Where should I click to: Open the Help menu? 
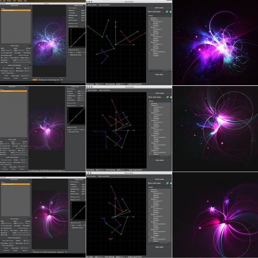(x=25, y=1)
